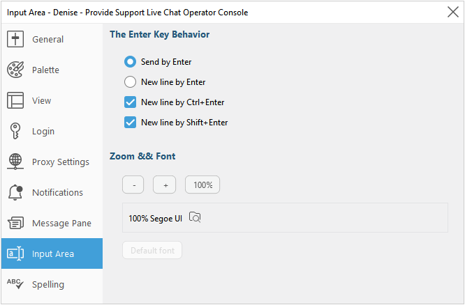
Task: Increase zoom with the plus button
Action: pyautogui.click(x=165, y=185)
